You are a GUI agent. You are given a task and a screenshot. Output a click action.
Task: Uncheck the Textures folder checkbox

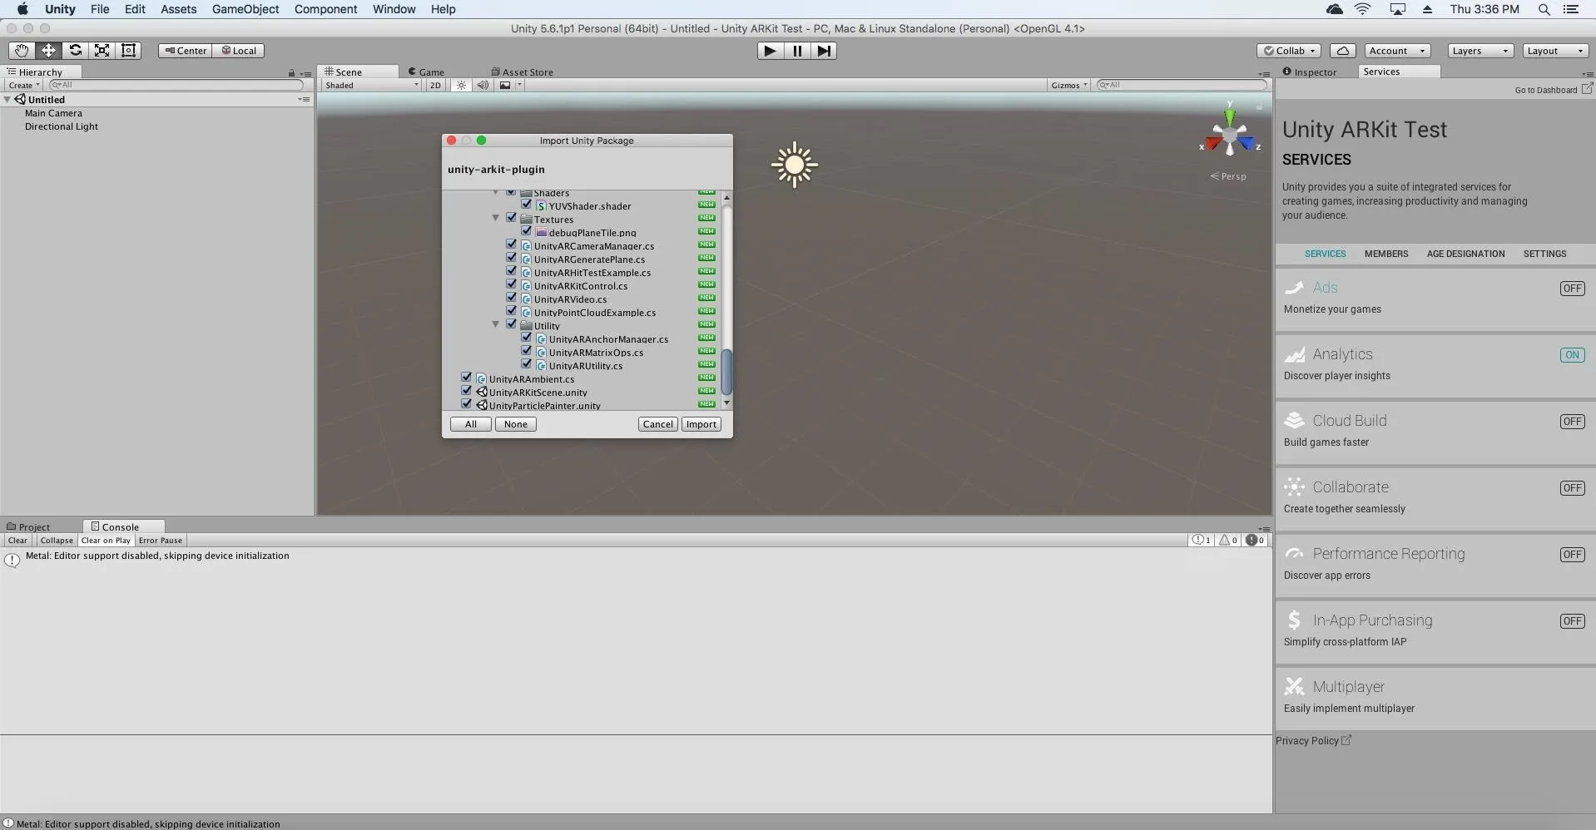click(x=511, y=218)
